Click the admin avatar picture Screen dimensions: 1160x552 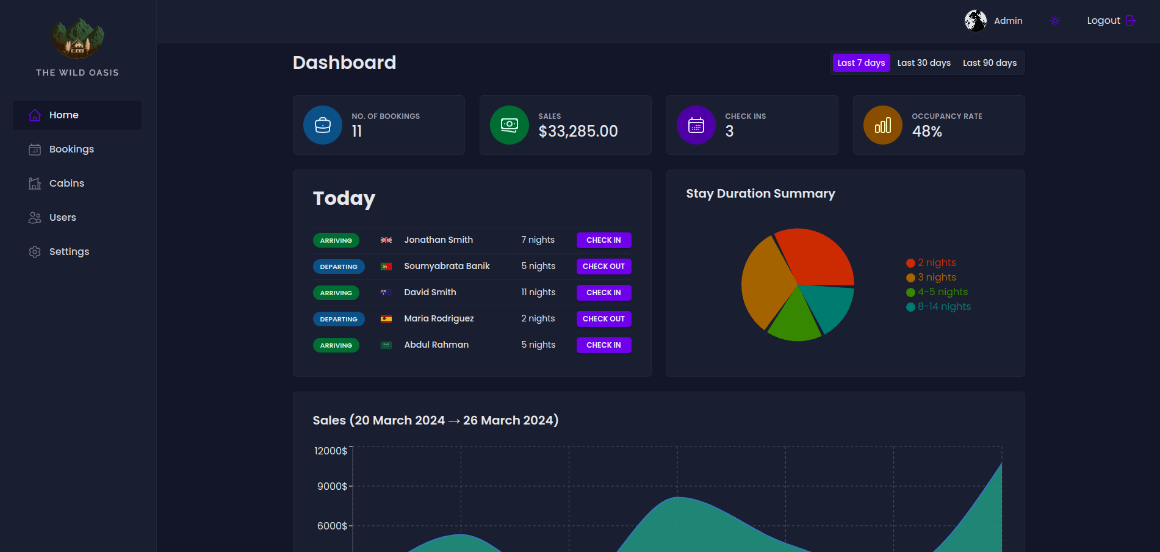pyautogui.click(x=975, y=21)
